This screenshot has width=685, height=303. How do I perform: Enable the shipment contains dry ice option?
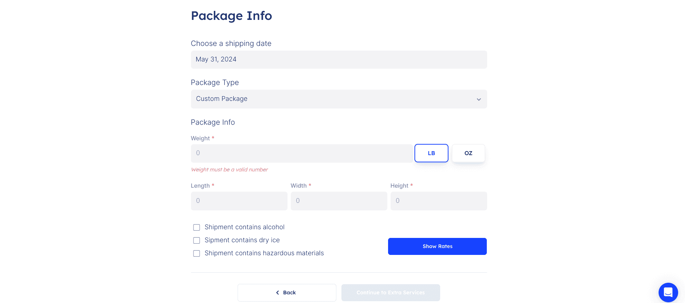pos(196,240)
